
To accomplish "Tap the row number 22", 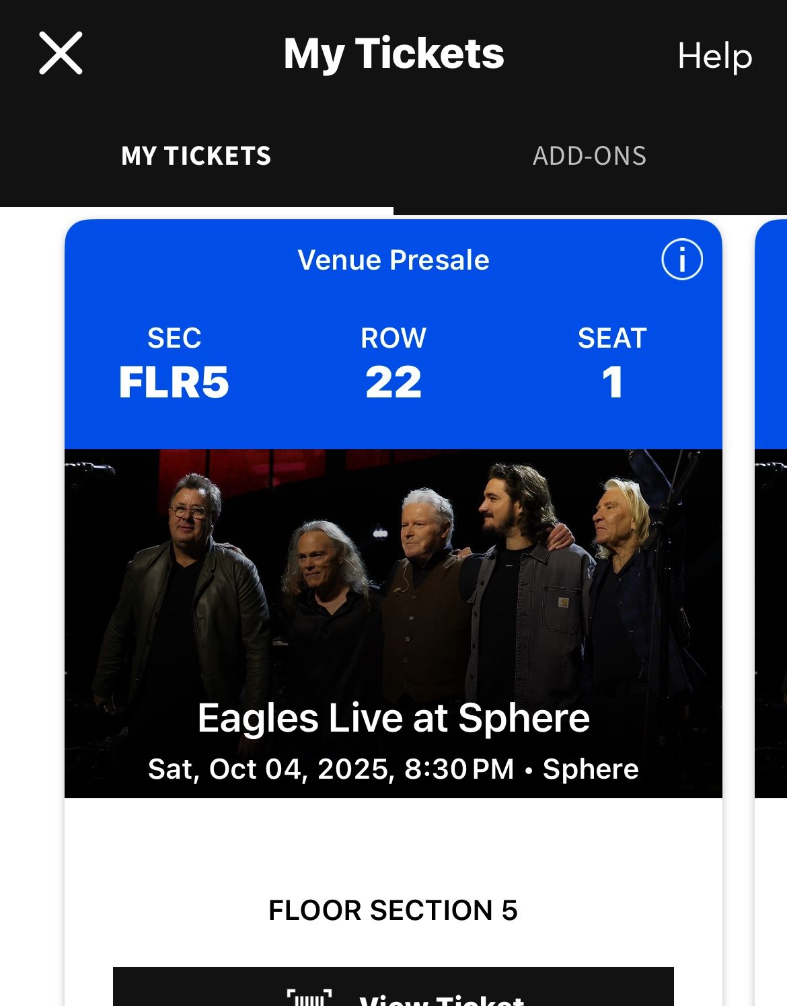I will point(394,382).
